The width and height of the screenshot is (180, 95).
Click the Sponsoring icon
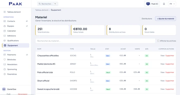4,69
